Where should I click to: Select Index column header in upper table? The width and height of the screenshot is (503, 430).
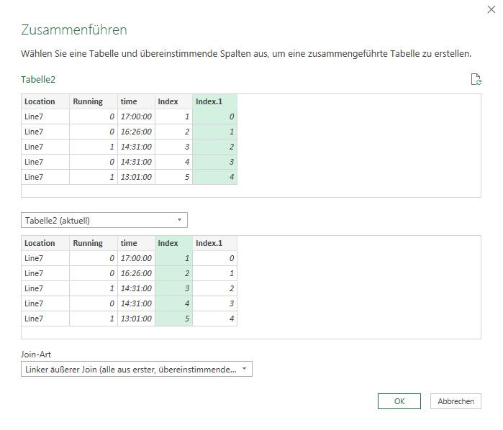point(173,101)
